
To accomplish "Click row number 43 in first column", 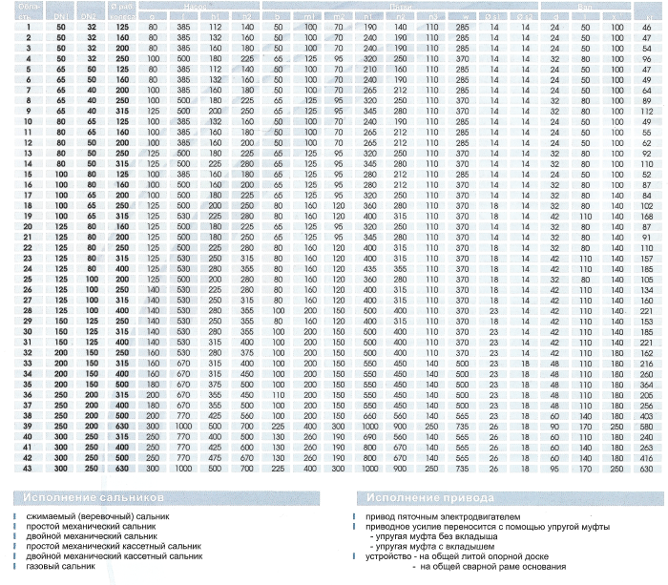I will [28, 469].
